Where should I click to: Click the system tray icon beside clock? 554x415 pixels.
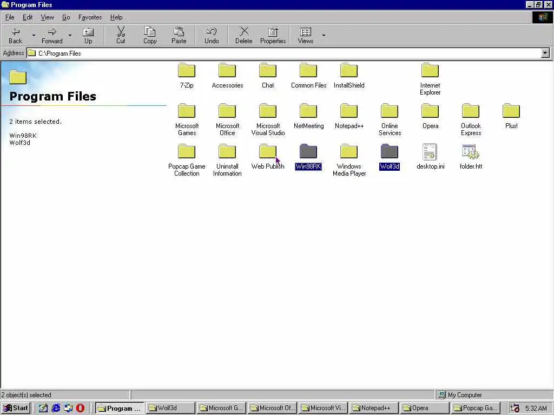(515, 409)
